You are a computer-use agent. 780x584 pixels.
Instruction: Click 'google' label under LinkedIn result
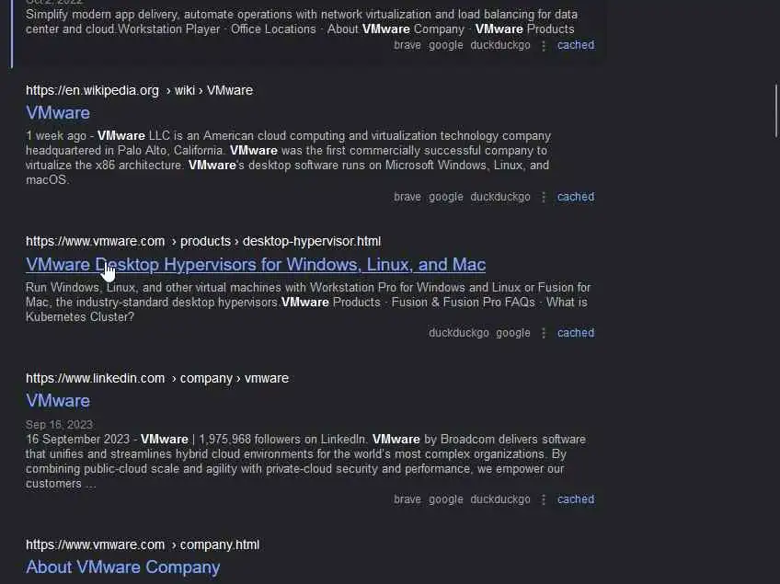coord(446,499)
